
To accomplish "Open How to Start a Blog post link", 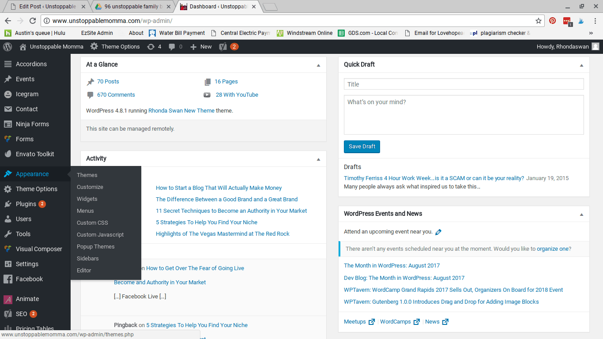I will click(x=219, y=188).
